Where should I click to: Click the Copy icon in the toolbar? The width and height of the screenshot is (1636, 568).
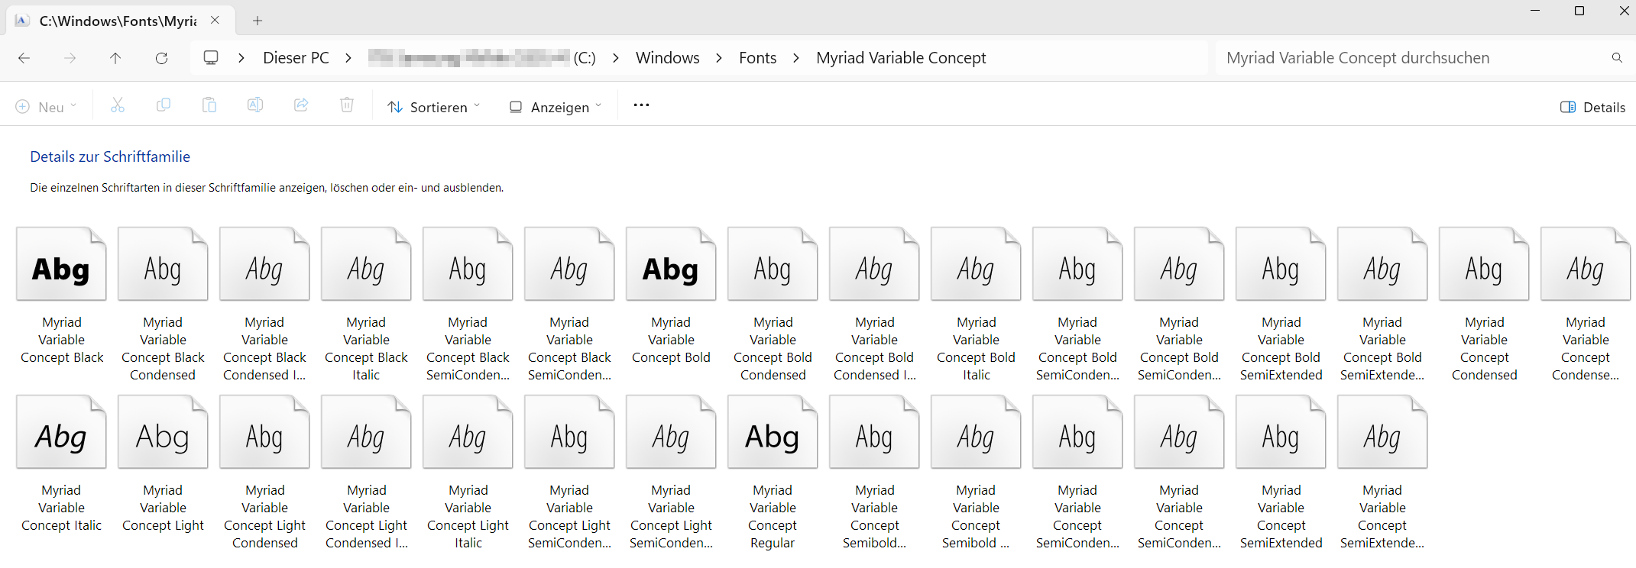164,106
